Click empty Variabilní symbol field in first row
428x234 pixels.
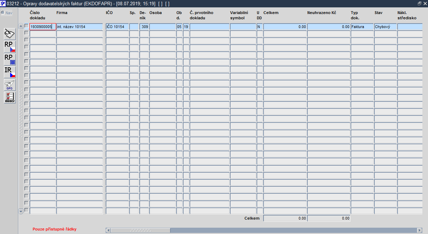click(x=243, y=27)
